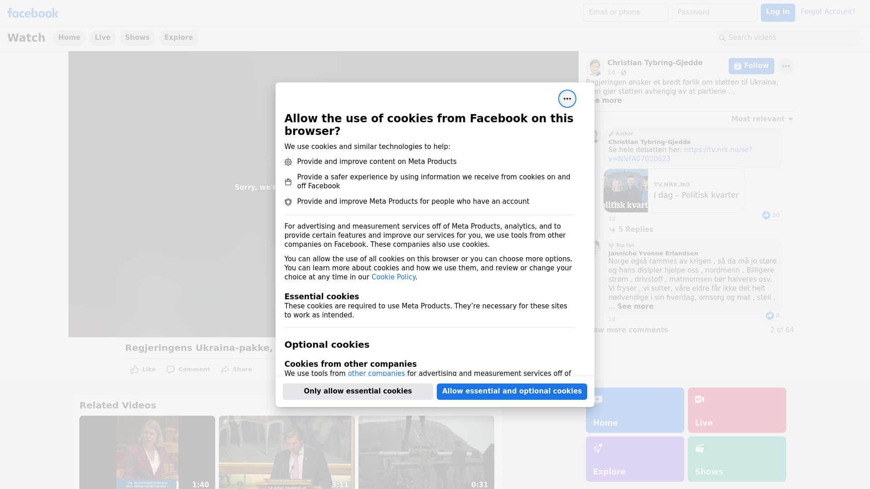Open the tv.nrk.no debate link
The width and height of the screenshot is (870, 489).
click(680, 154)
